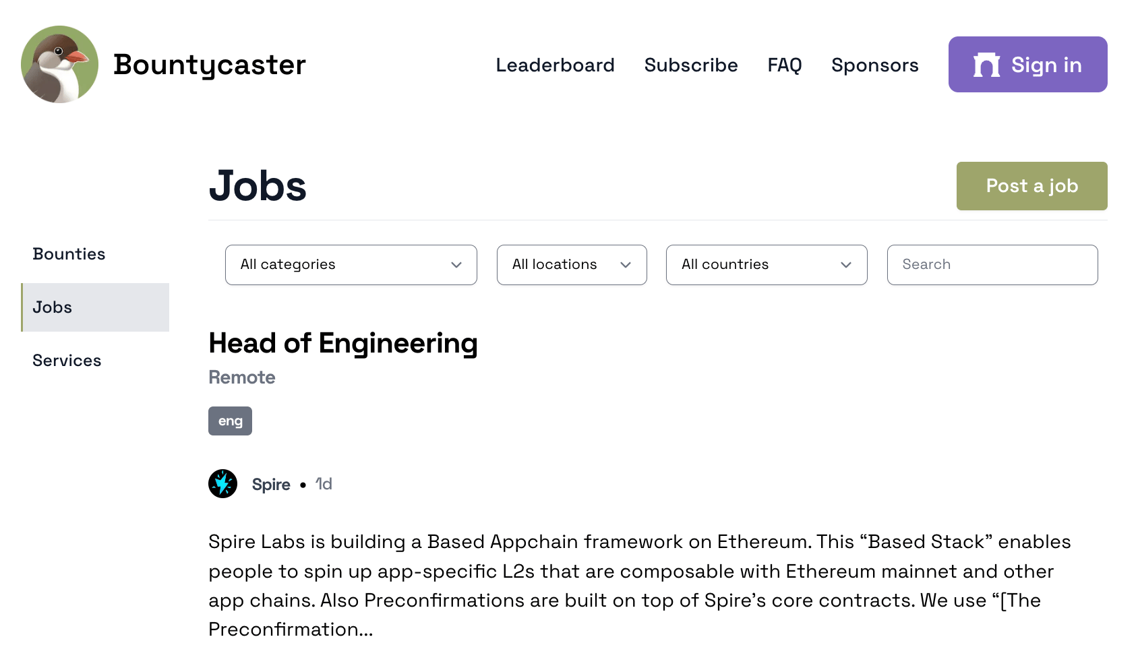Click the All categories chevron arrow
Image resolution: width=1138 pixels, height=666 pixels.
[x=456, y=265]
